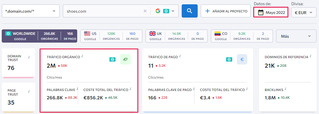Open the € EUR currency dropdown
This screenshot has width=319, height=114.
(304, 12)
